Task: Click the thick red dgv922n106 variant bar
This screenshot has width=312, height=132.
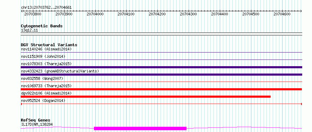Action: (146, 97)
